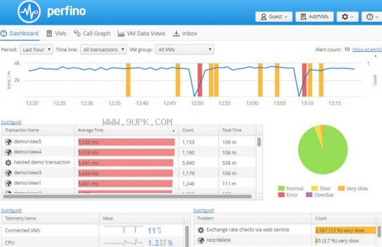Image resolution: width=382 pixels, height=247 pixels.
Task: Click the VM Data Views chart icon
Action: pos(121,34)
